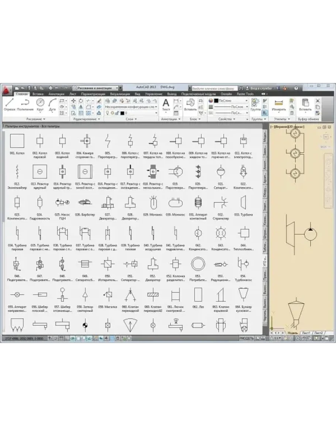Open the Аннотации ribbon tab
The image size is (336, 426).
(56, 94)
